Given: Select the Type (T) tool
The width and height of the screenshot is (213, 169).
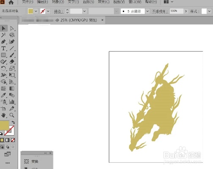Looking at the screenshot, I should pyautogui.click(x=3, y=48).
